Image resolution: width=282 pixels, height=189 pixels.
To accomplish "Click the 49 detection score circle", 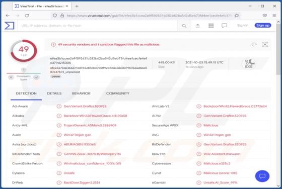I will pyautogui.click(x=24, y=51).
